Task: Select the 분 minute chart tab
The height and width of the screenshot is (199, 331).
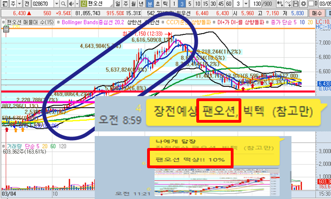Action: click(150, 4)
